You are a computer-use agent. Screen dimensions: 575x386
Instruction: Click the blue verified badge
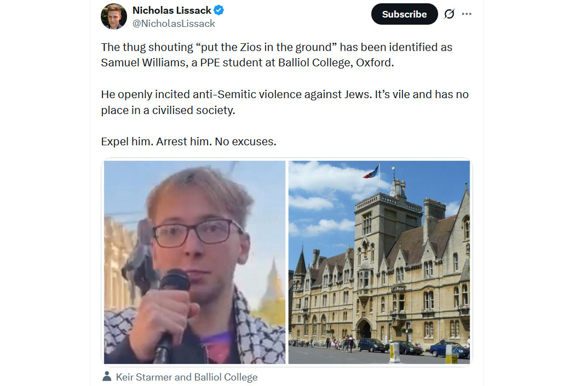pos(219,10)
